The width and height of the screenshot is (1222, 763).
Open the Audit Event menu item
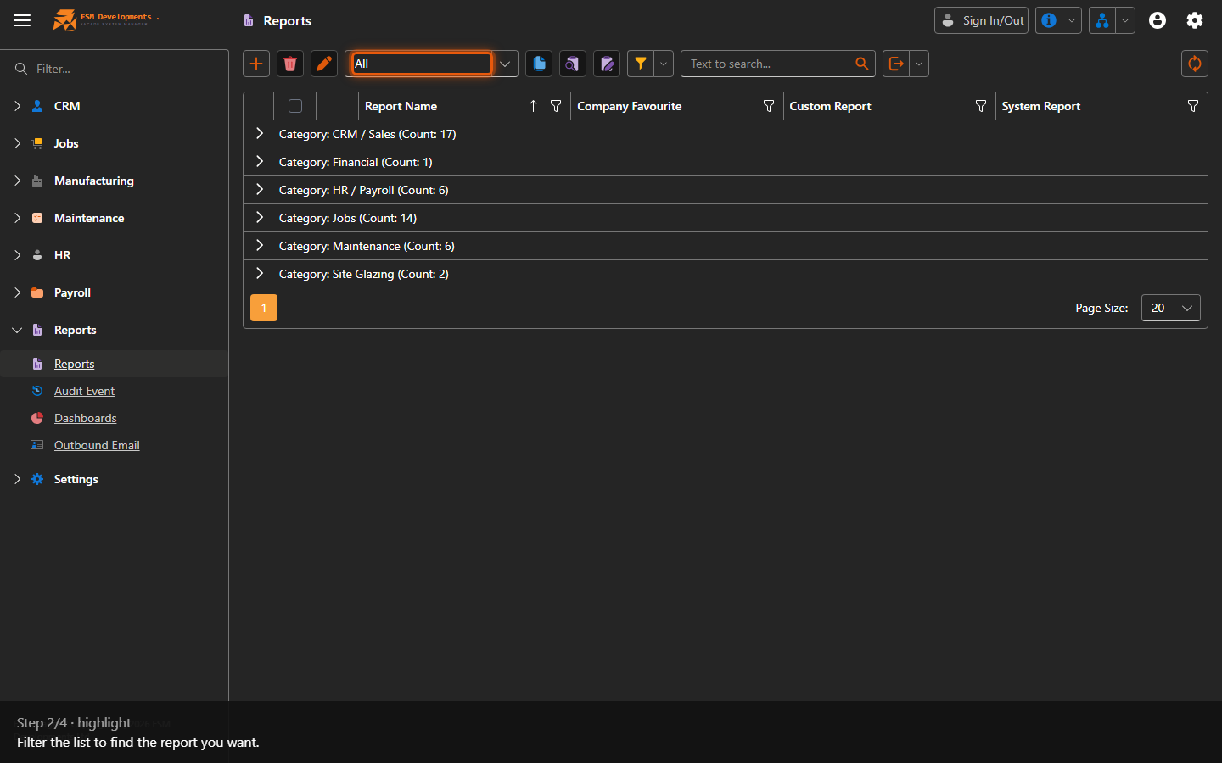click(x=84, y=391)
